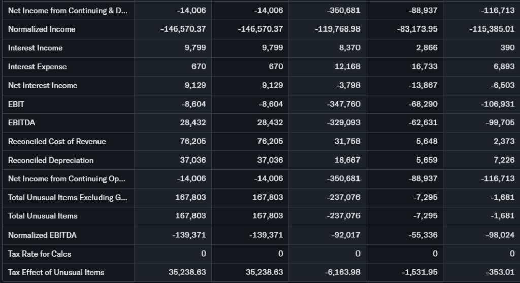The image size is (520, 283).
Task: Select the 16,733 Interest Expense cell
Action: coord(424,67)
